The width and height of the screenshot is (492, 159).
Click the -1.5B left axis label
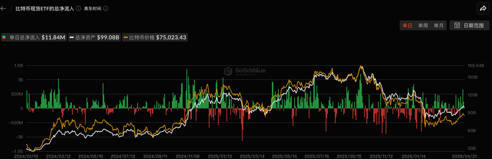coord(18,152)
